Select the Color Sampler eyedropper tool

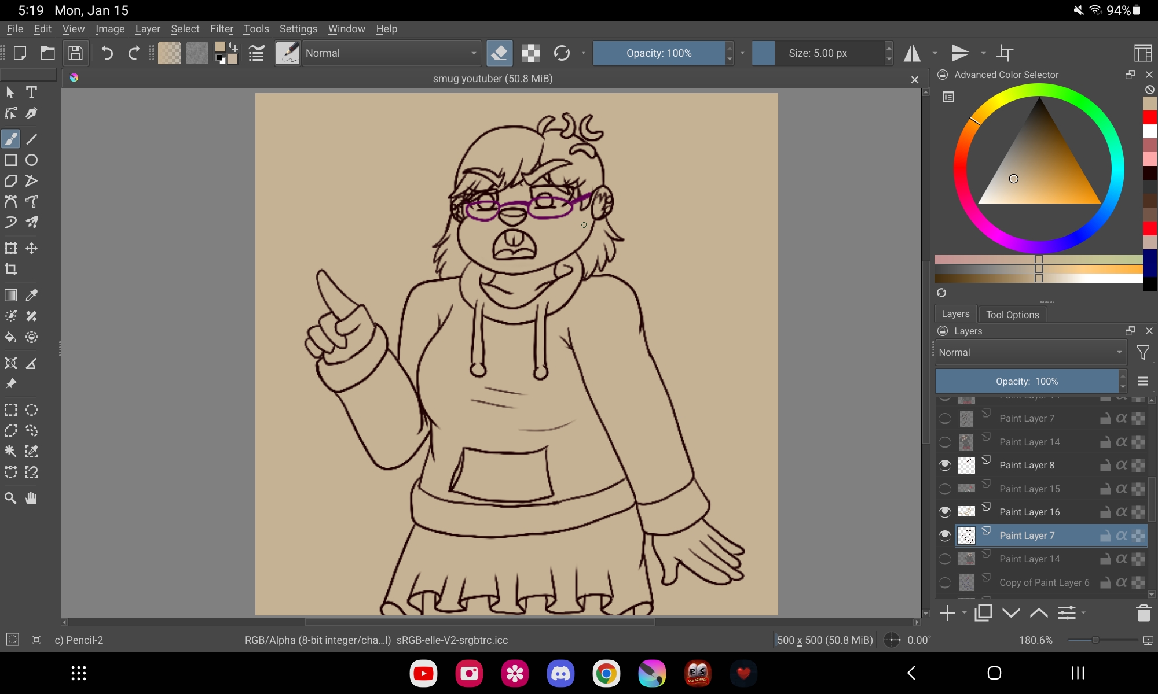coord(32,295)
